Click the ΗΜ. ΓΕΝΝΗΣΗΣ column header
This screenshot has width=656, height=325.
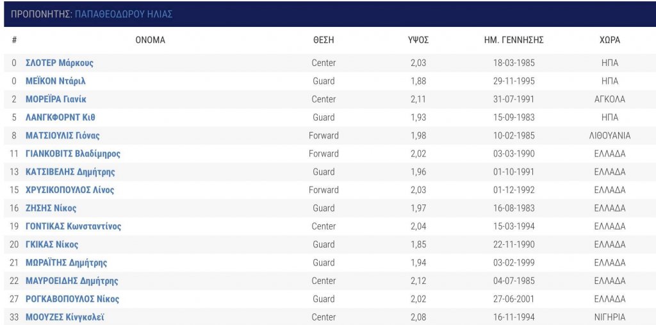click(x=514, y=40)
